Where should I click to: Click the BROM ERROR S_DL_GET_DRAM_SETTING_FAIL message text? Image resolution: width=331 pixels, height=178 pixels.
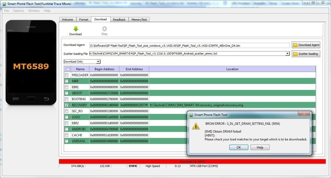[243, 124]
